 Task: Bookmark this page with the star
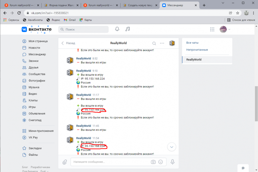(x=237, y=13)
